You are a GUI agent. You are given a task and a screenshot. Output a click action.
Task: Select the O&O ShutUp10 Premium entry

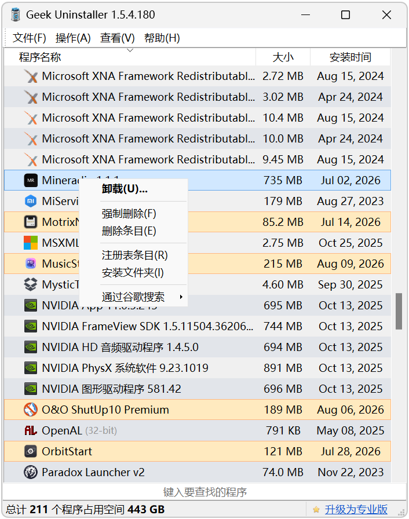coord(105,410)
